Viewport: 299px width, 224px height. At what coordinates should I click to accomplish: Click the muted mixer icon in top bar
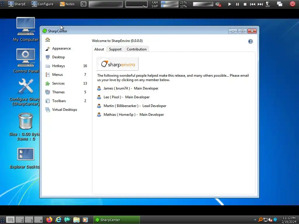tap(218, 4)
